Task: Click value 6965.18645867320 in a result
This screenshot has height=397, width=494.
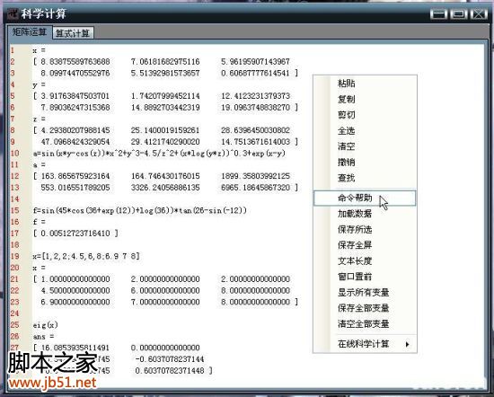Action: tap(255, 188)
